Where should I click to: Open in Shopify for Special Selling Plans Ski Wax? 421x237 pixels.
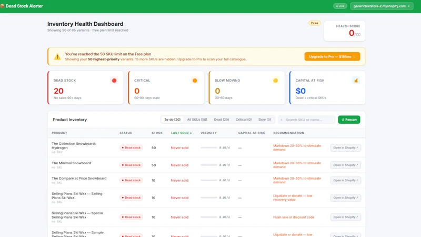pyautogui.click(x=346, y=217)
